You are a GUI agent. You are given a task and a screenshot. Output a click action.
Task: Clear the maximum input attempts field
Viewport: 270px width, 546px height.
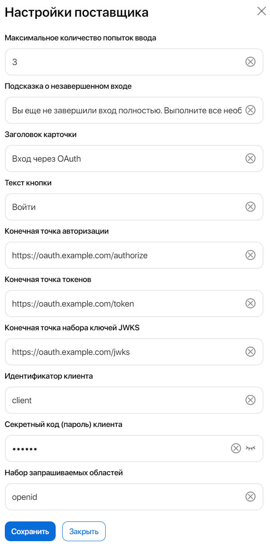pos(251,62)
